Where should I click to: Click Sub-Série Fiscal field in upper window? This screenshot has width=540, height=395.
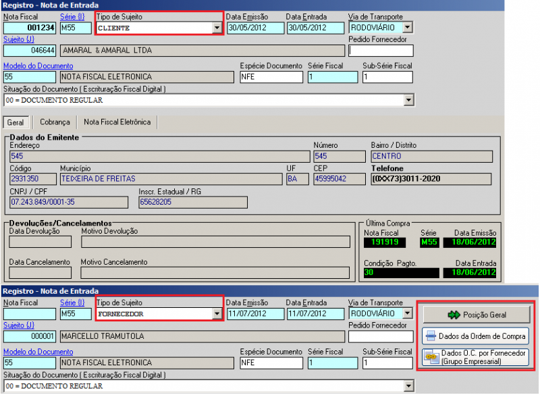(387, 77)
